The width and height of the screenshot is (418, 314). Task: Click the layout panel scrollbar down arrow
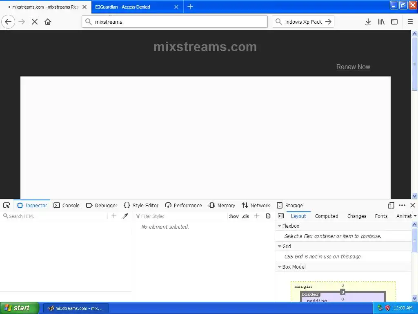414,298
